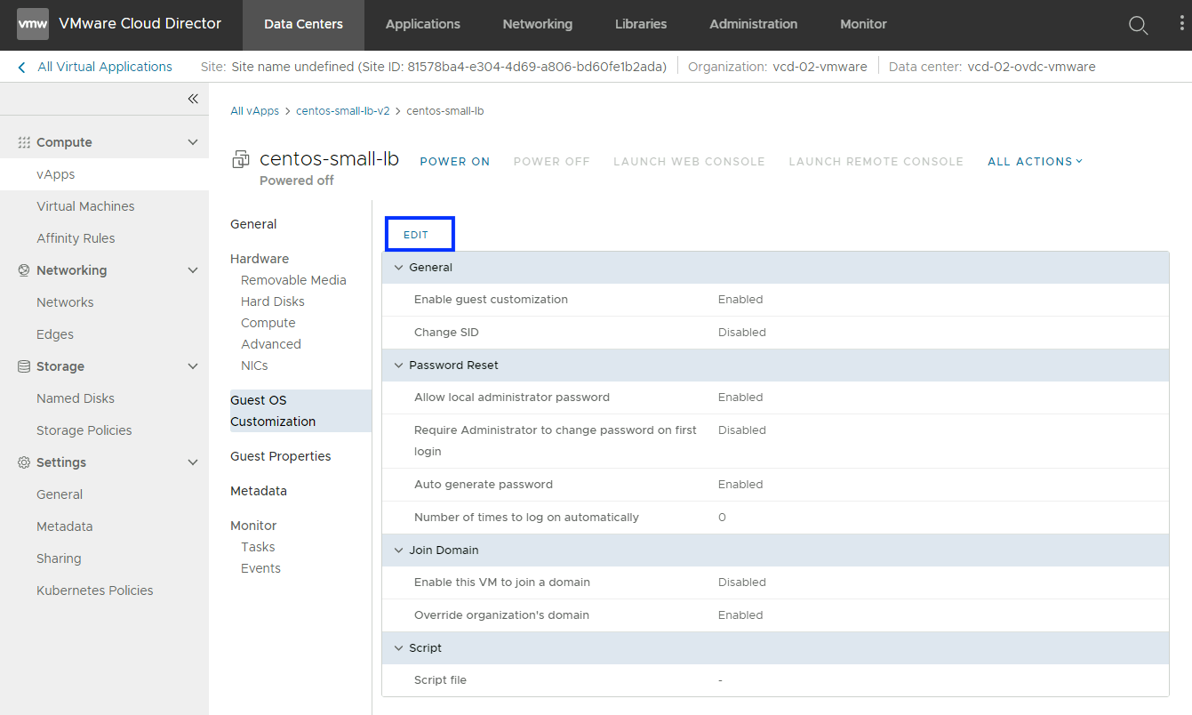Follow the centos-small-lb-v2 breadcrumb link
This screenshot has height=715, width=1192.
(342, 111)
